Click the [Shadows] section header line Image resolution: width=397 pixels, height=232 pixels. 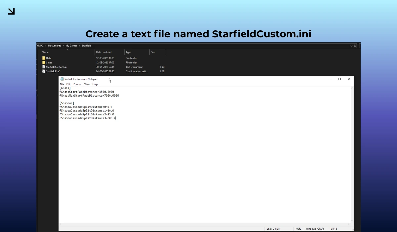click(x=67, y=103)
